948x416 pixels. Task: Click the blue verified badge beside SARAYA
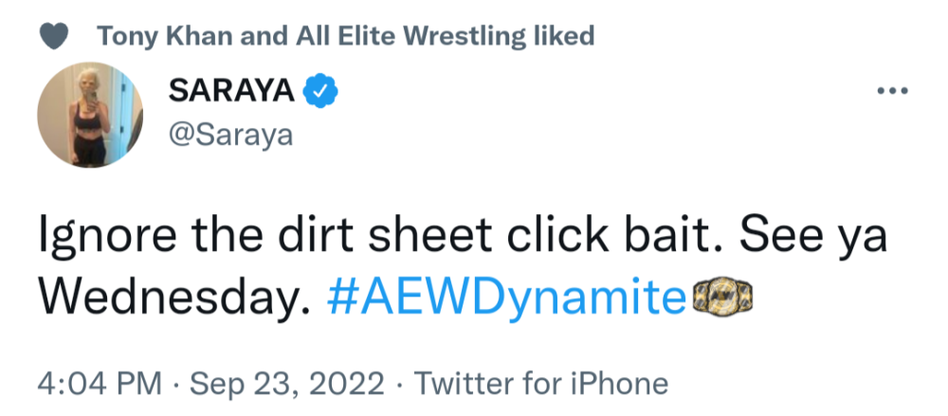pos(320,92)
